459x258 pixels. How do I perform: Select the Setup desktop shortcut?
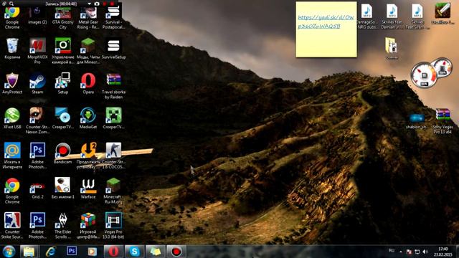pos(63,83)
